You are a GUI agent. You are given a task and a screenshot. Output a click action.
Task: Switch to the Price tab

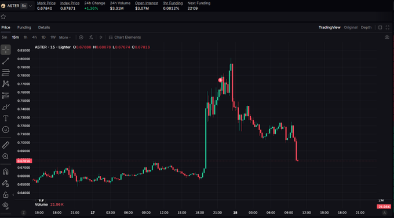6,28
